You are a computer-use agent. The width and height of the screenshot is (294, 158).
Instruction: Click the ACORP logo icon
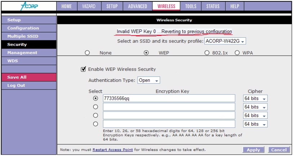(x=28, y=6)
